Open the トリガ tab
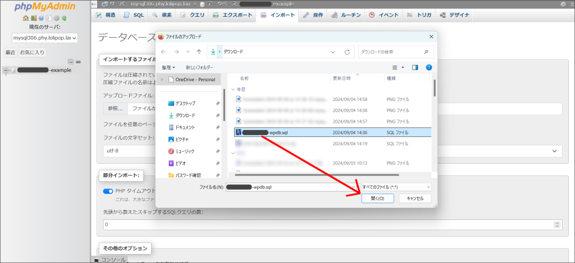Screen dimensions: 575x263 419,15
